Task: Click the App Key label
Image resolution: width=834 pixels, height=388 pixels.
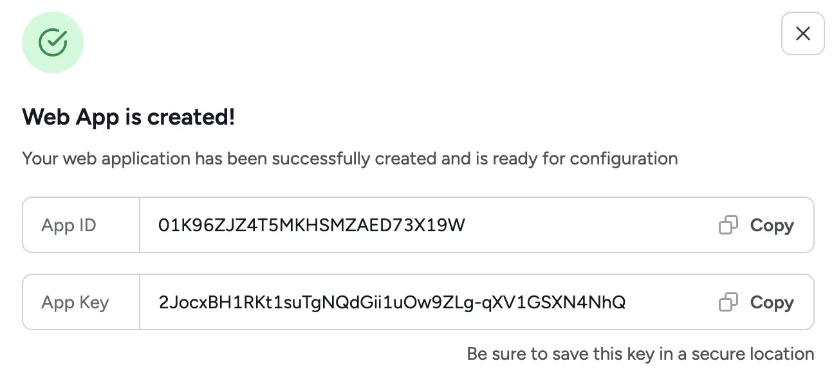Action: point(75,302)
